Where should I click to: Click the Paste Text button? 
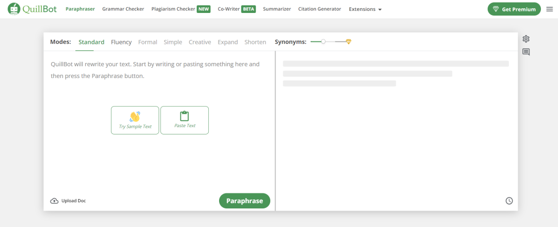(184, 120)
